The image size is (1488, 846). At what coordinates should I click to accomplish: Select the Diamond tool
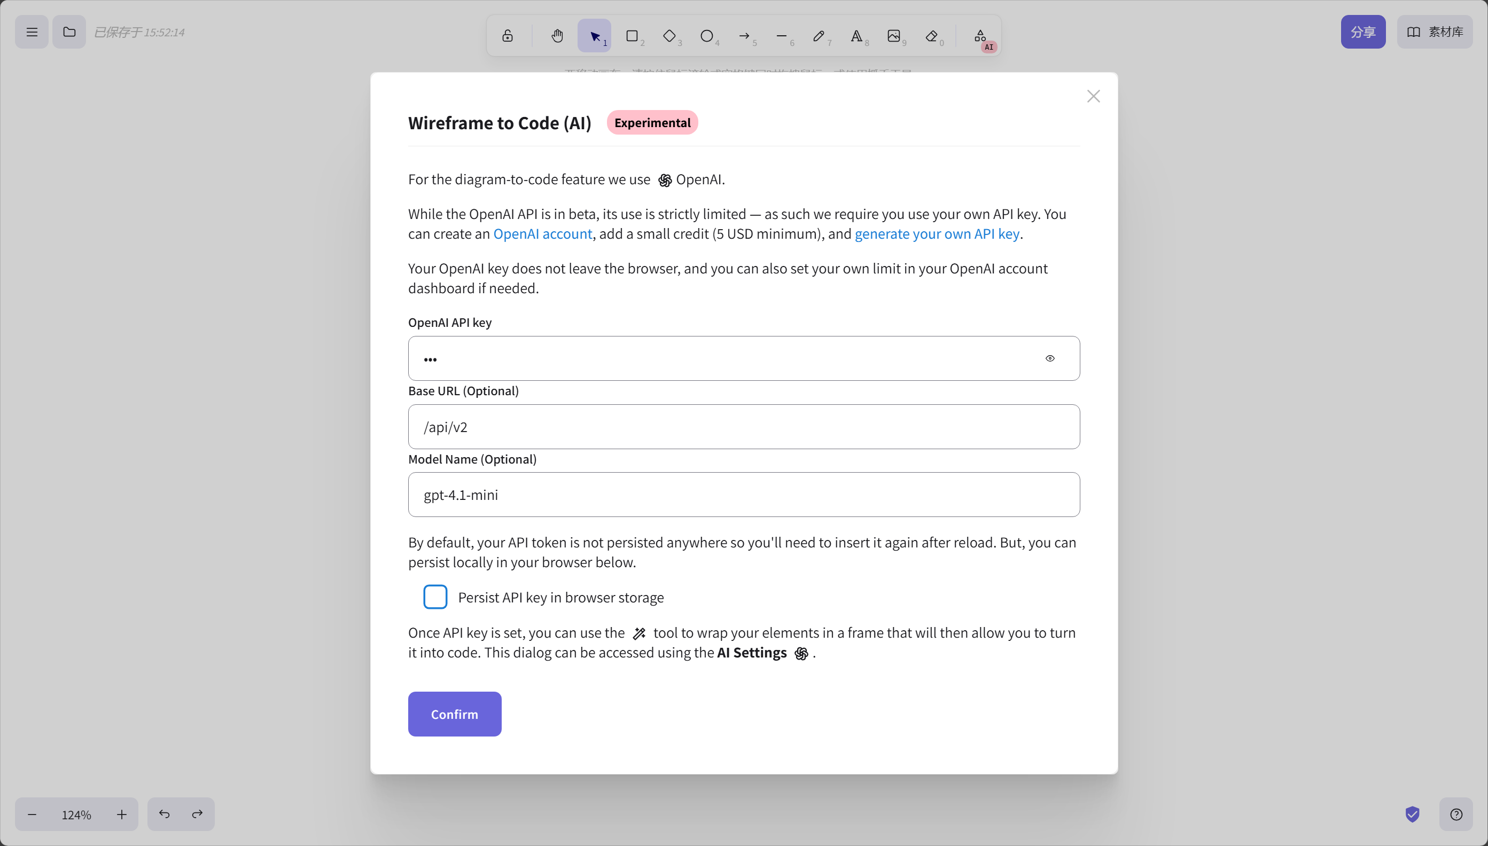point(669,36)
